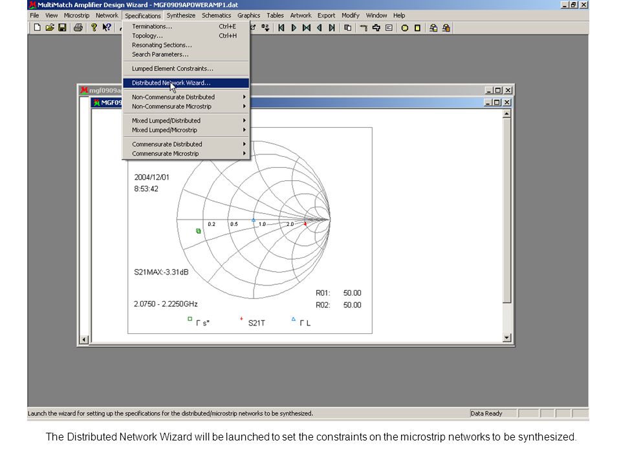Click the S21T legend label
This screenshot has width=621, height=465.
(x=257, y=323)
